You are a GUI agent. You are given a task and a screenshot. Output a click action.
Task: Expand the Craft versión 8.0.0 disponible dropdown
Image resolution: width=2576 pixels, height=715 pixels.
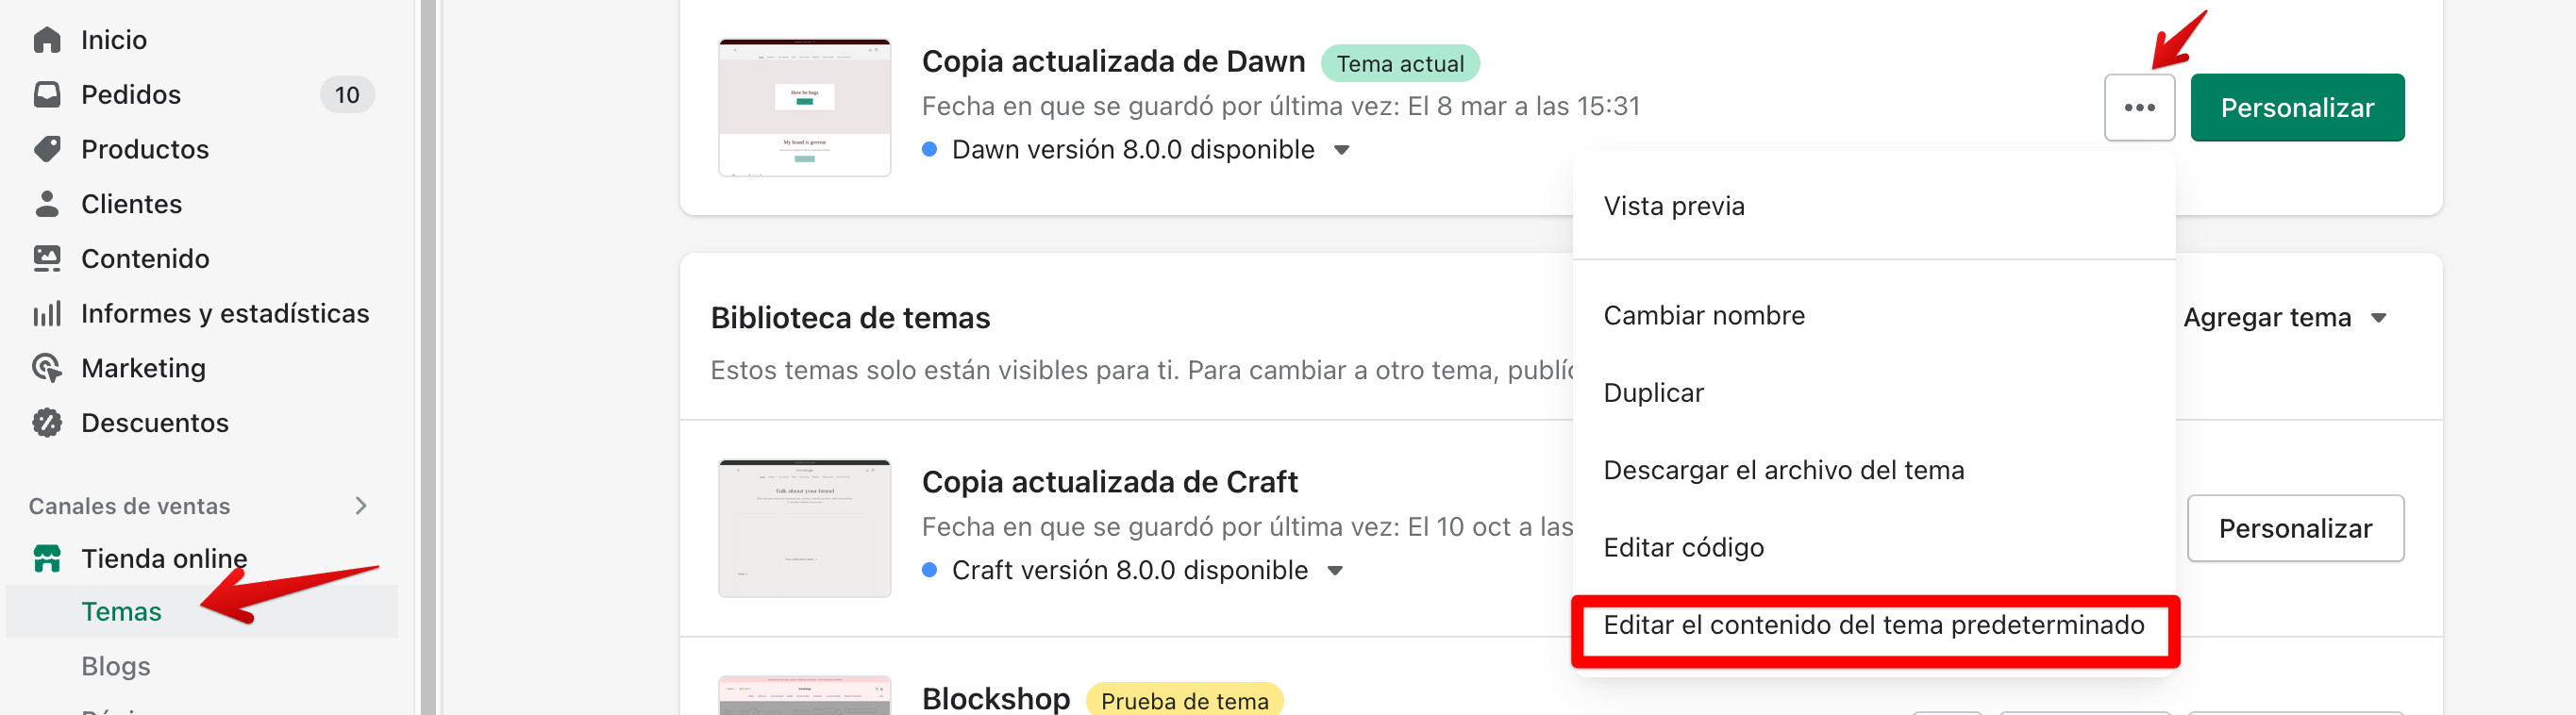[1334, 571]
